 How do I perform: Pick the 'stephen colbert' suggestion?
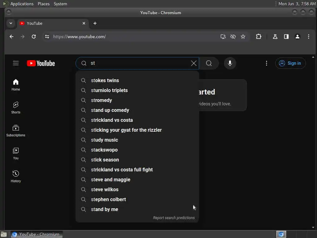[x=137, y=199]
